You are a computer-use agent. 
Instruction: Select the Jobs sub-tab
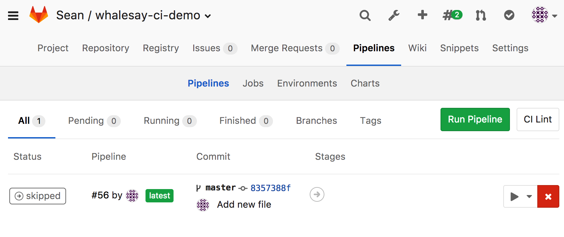coord(253,83)
